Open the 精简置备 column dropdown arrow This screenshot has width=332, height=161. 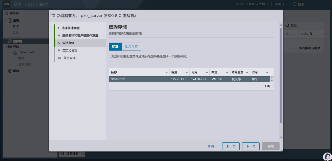pos(247,72)
